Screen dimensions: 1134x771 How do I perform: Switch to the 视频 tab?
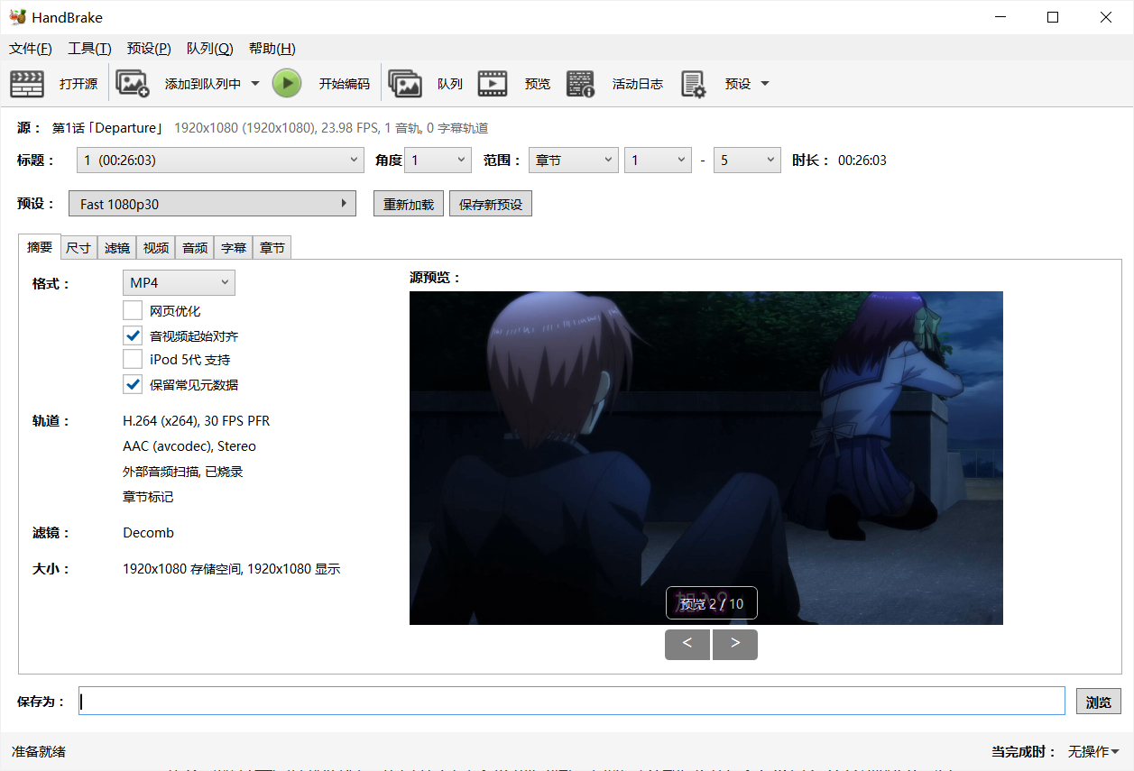tap(156, 248)
